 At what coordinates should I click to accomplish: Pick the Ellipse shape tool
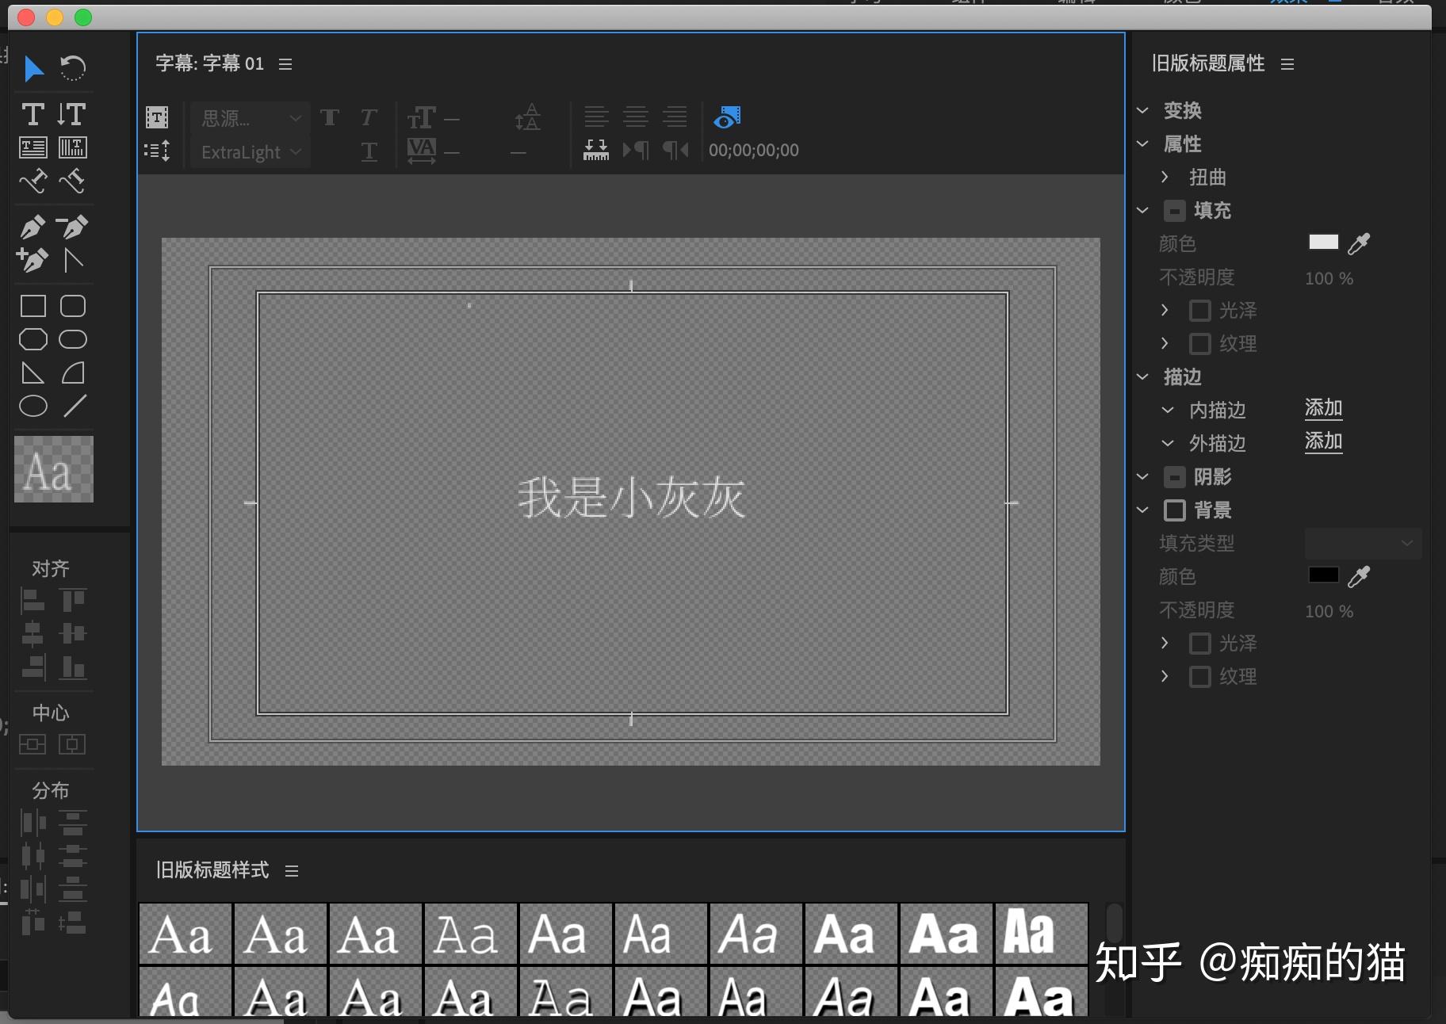[x=33, y=407]
